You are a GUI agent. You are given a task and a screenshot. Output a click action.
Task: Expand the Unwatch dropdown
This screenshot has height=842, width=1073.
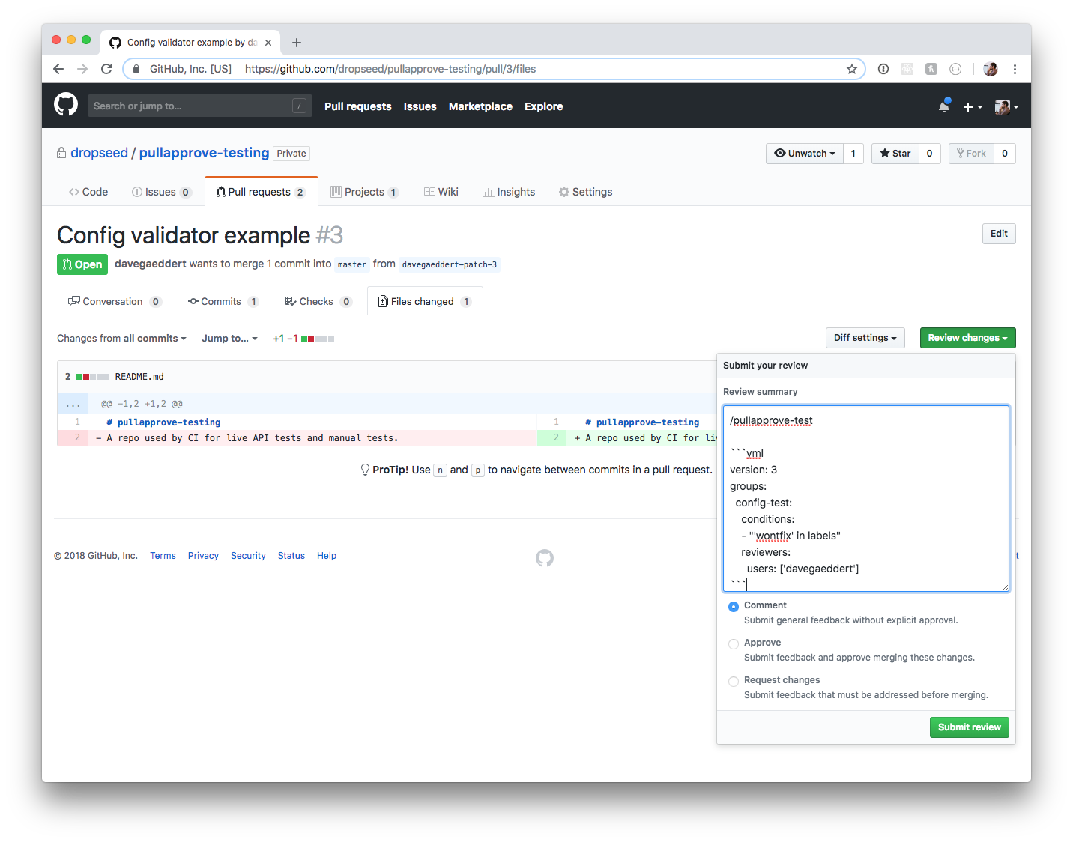tap(804, 153)
